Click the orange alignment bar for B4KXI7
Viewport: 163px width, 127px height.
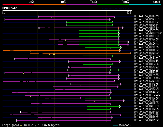coord(61,50)
